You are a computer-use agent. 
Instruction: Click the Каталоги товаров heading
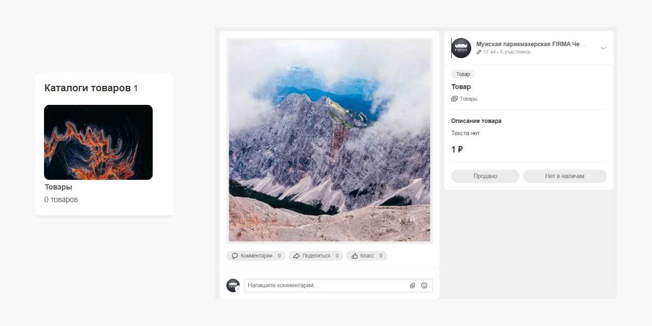click(x=91, y=88)
